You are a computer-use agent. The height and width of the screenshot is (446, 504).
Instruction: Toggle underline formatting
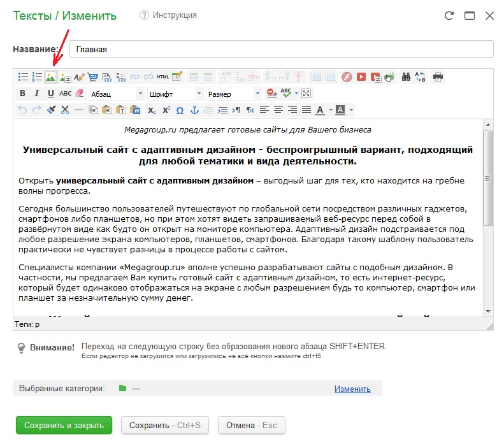[51, 94]
